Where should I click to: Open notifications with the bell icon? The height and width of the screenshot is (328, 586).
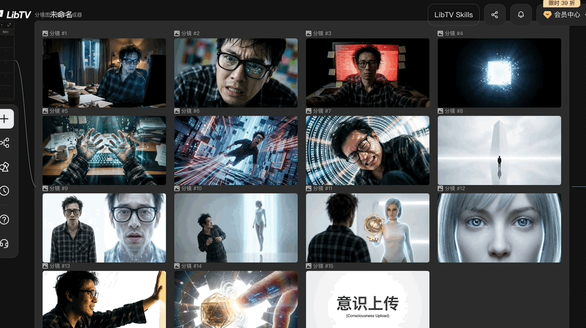521,14
